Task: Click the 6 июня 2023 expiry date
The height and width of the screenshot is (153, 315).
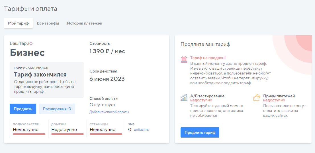Action: [107, 79]
